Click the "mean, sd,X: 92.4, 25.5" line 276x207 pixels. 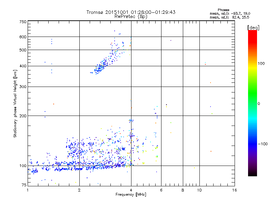pyautogui.click(x=229, y=17)
